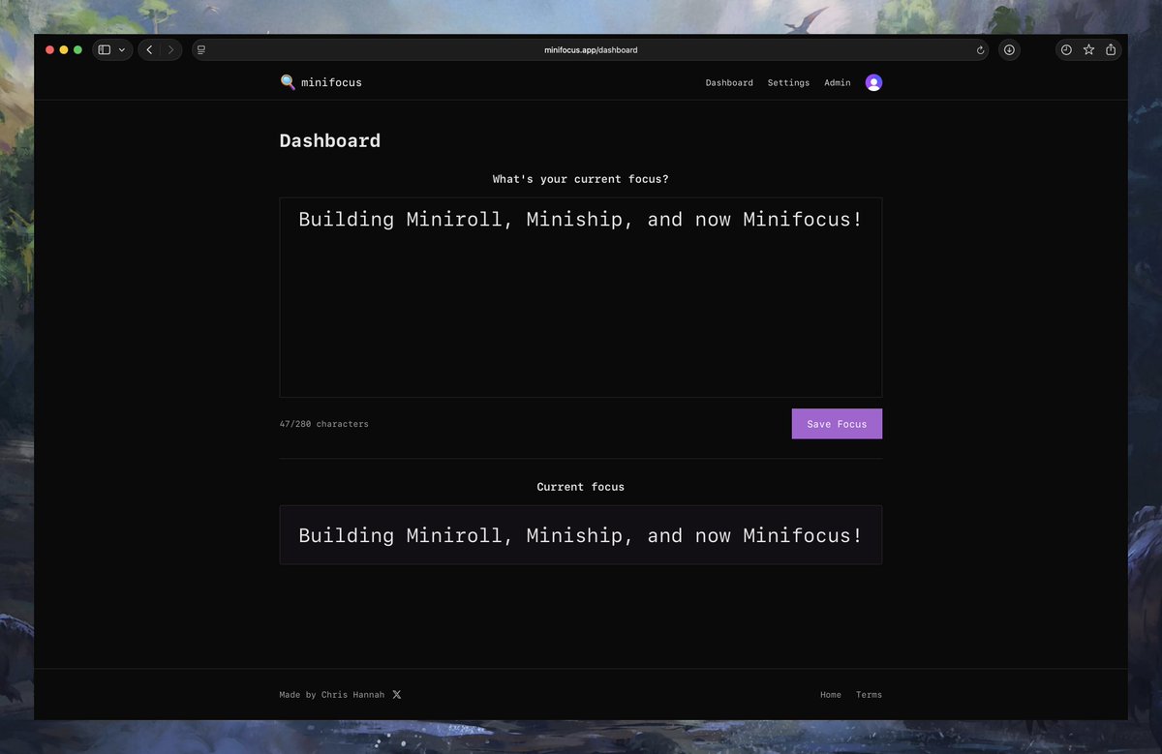Click the Dashboard page heading
This screenshot has height=754, width=1162.
click(330, 140)
